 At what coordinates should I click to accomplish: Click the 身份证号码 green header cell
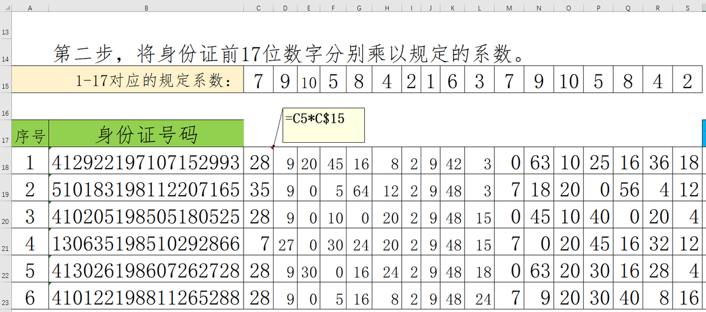[x=146, y=133]
